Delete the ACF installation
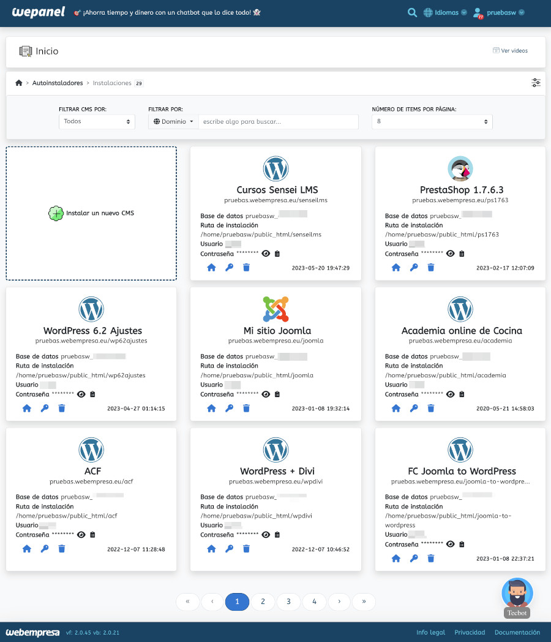Image resolution: width=551 pixels, height=642 pixels. point(62,549)
